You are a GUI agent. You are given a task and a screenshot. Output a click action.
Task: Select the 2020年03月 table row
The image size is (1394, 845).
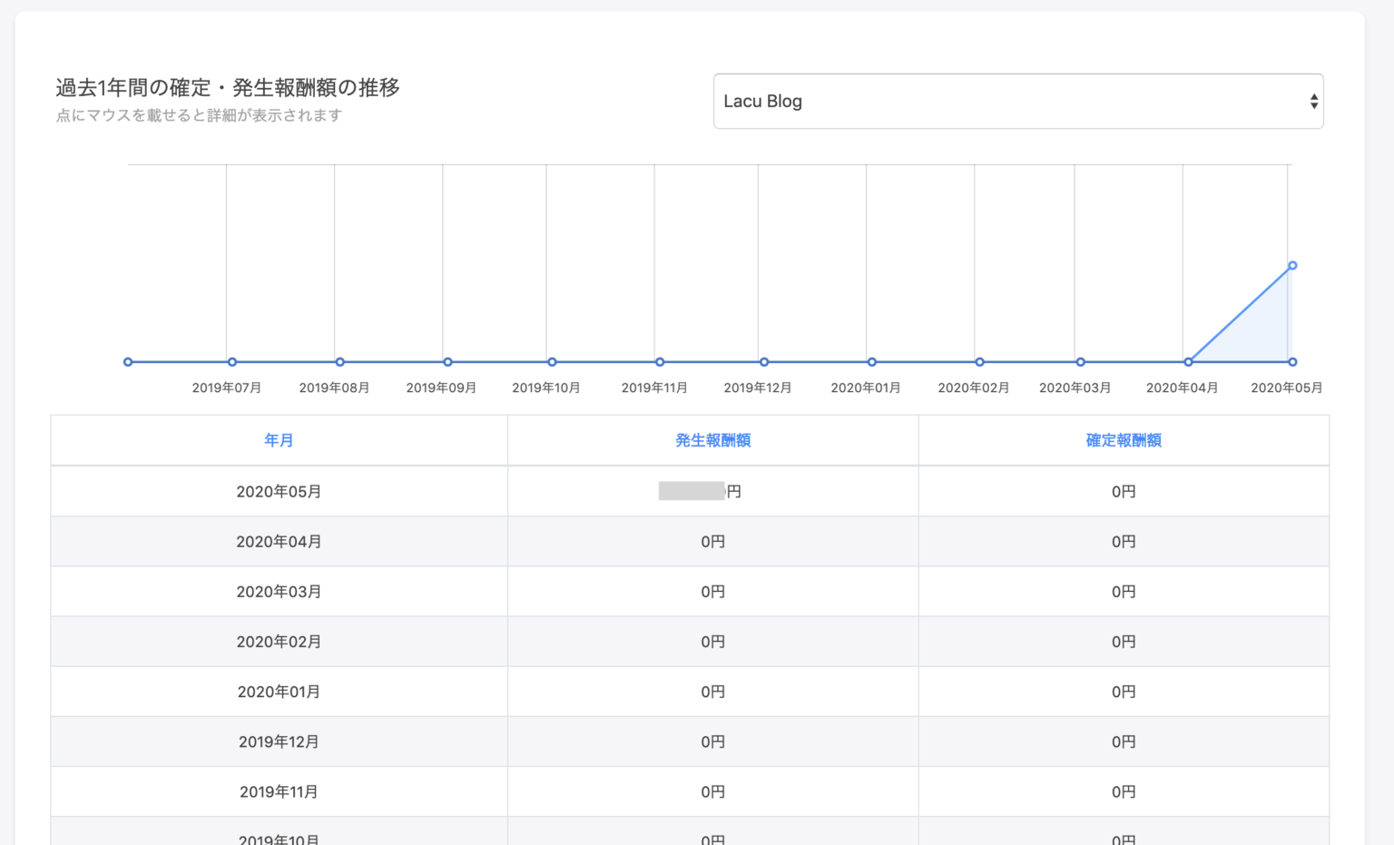pos(278,591)
